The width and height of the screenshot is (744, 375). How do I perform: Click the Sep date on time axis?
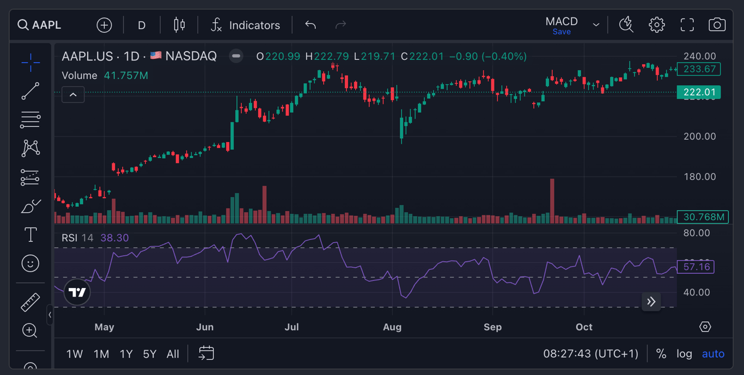coord(492,327)
